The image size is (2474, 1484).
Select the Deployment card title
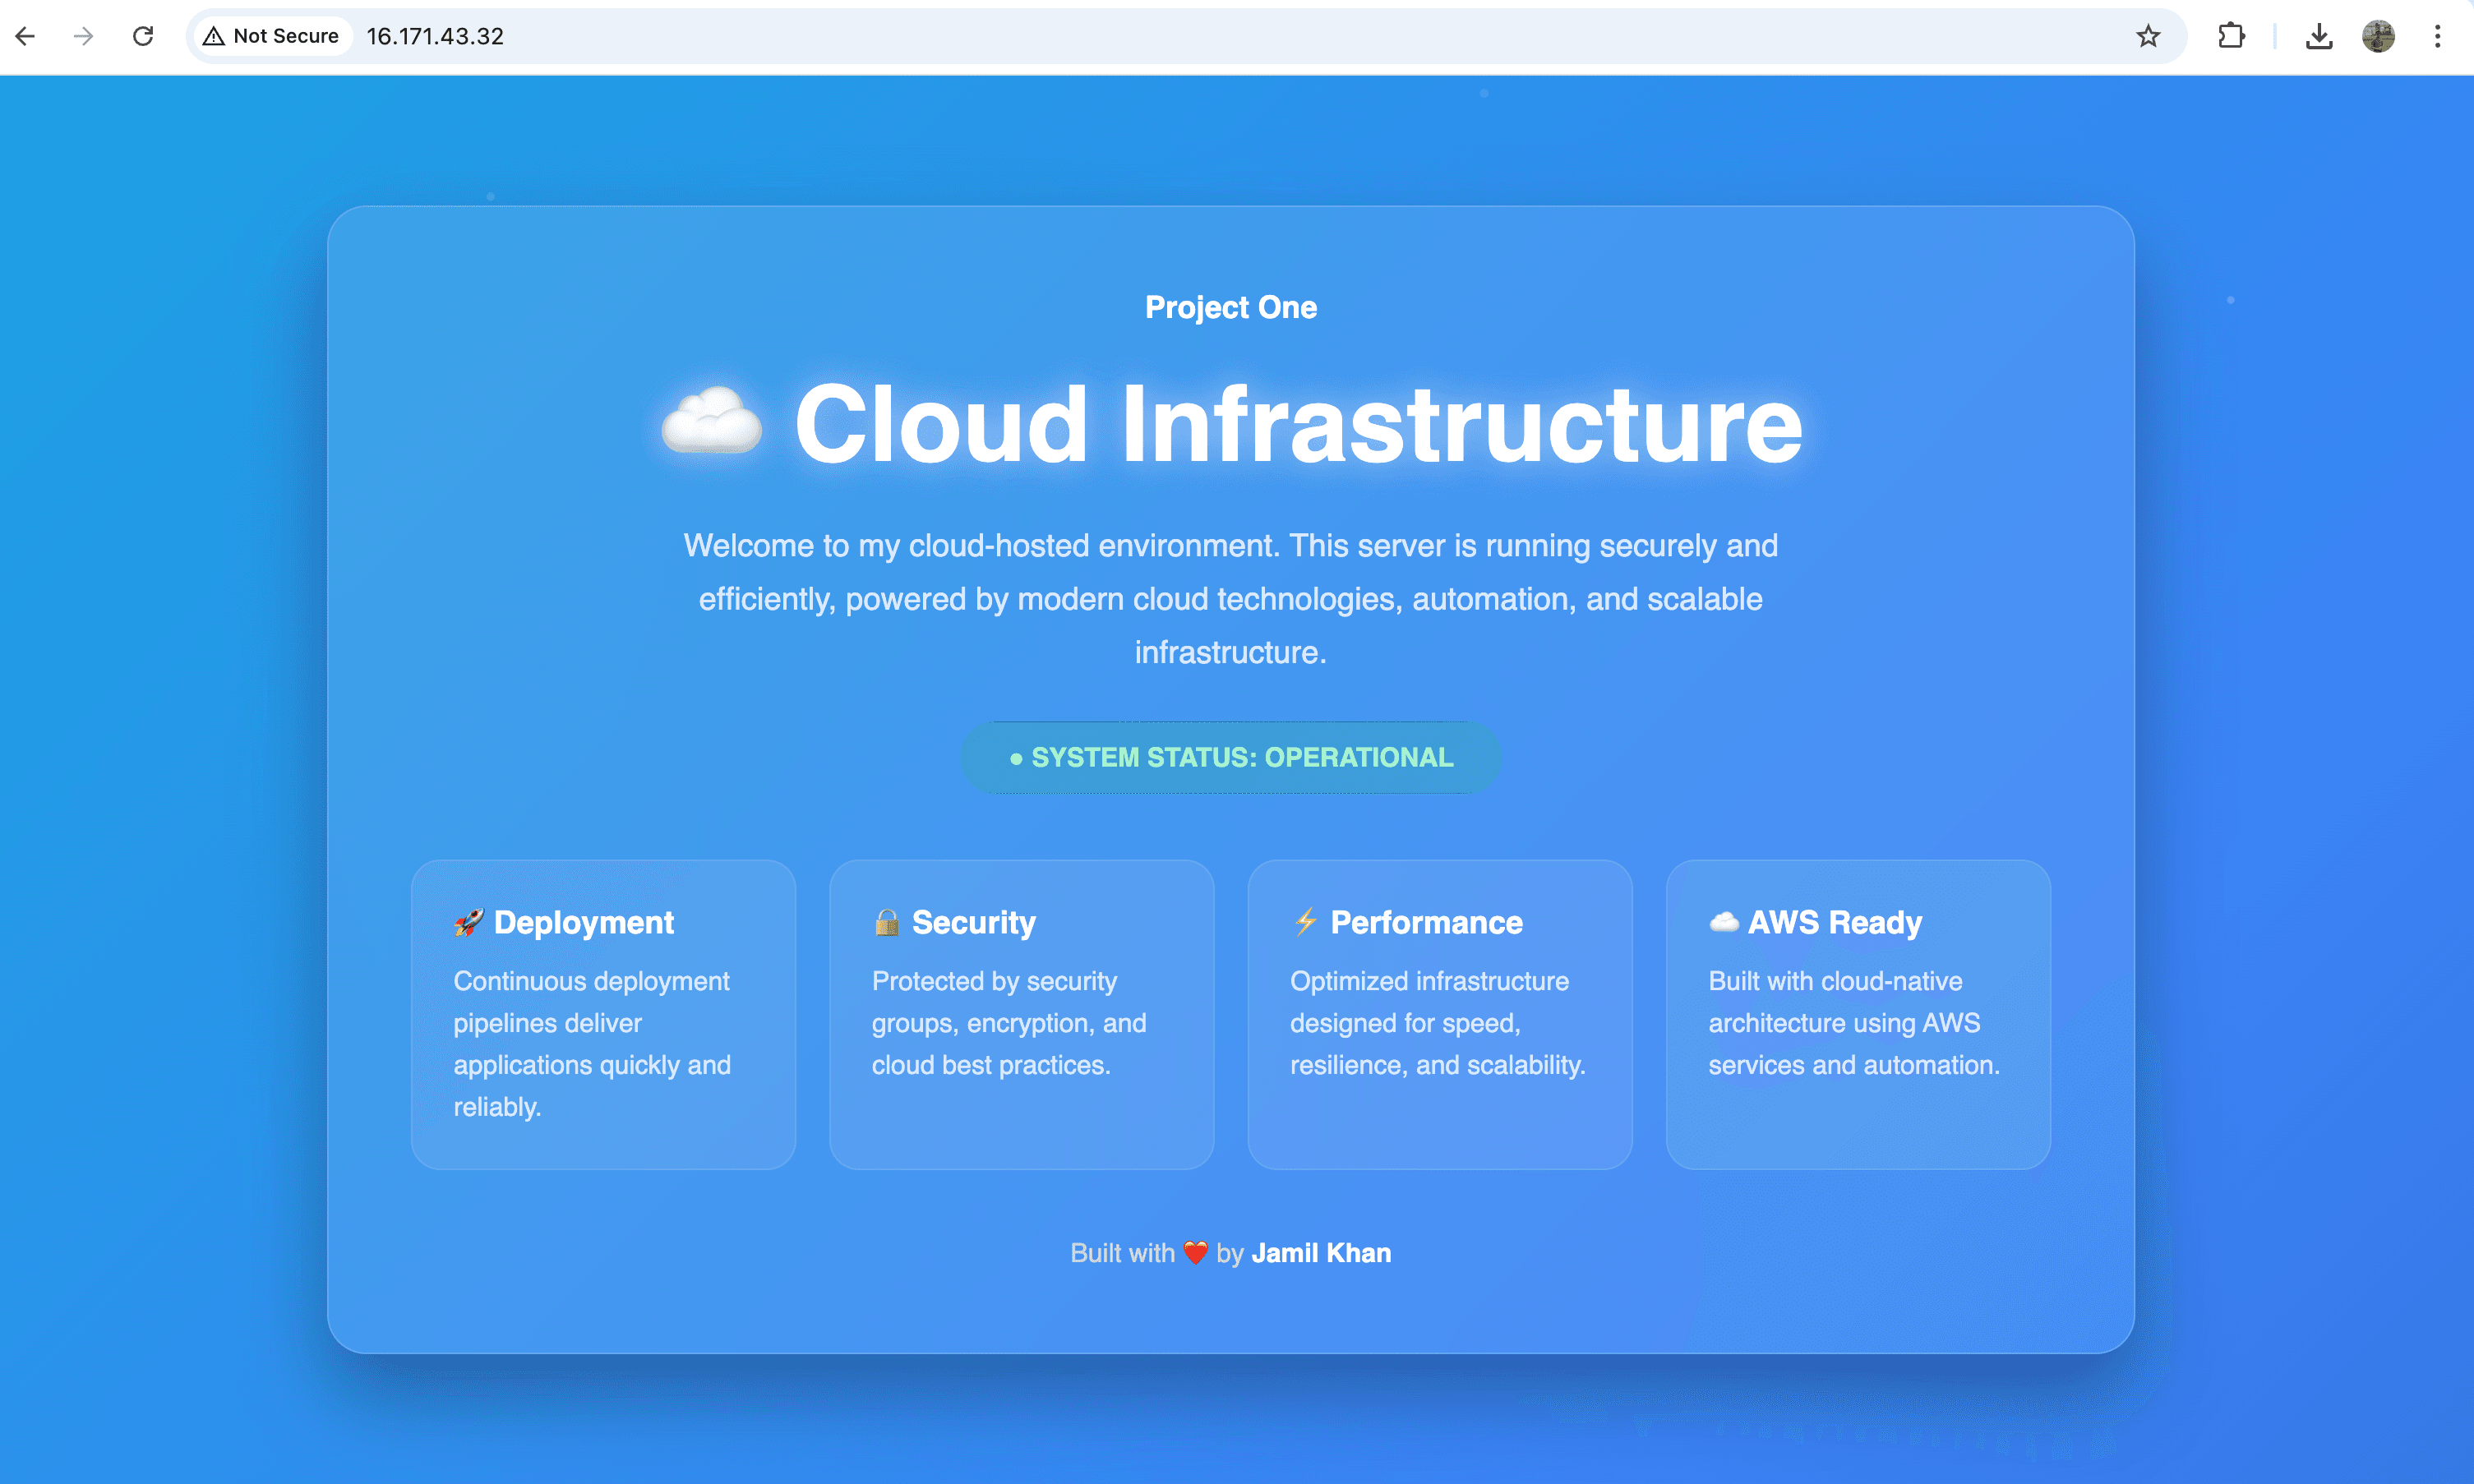pos(584,922)
